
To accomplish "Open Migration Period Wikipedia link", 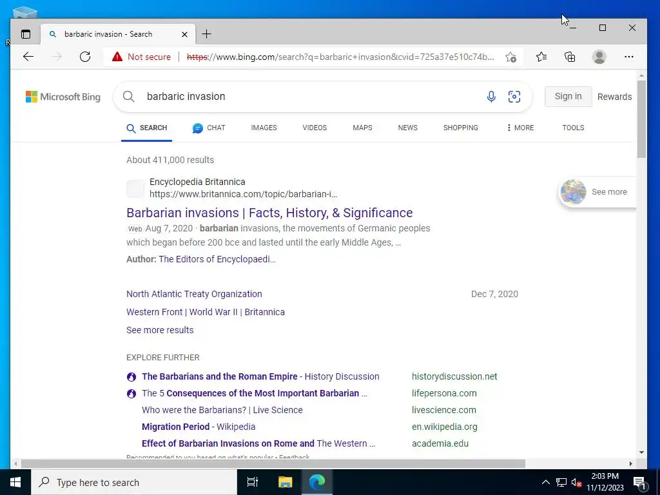I will pos(199,427).
